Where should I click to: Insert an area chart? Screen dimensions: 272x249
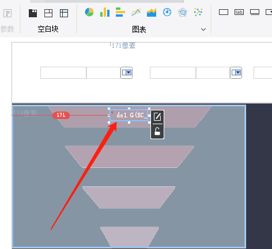coord(152,12)
